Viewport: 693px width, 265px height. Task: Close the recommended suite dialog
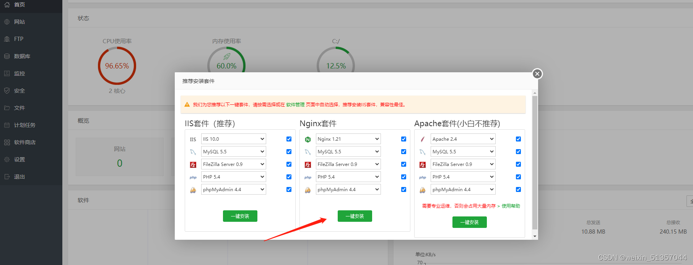(x=537, y=74)
